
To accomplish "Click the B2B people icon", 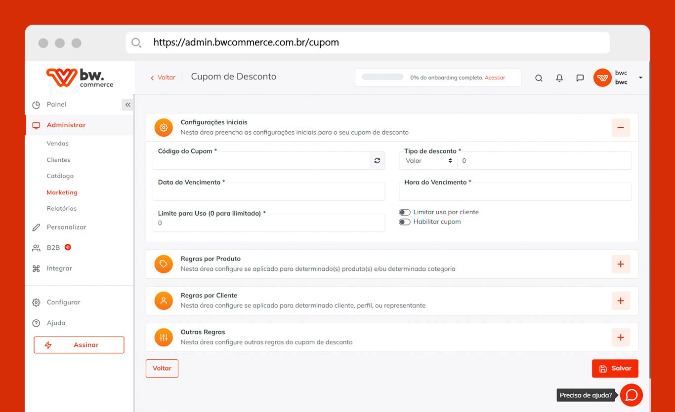I will coord(36,248).
